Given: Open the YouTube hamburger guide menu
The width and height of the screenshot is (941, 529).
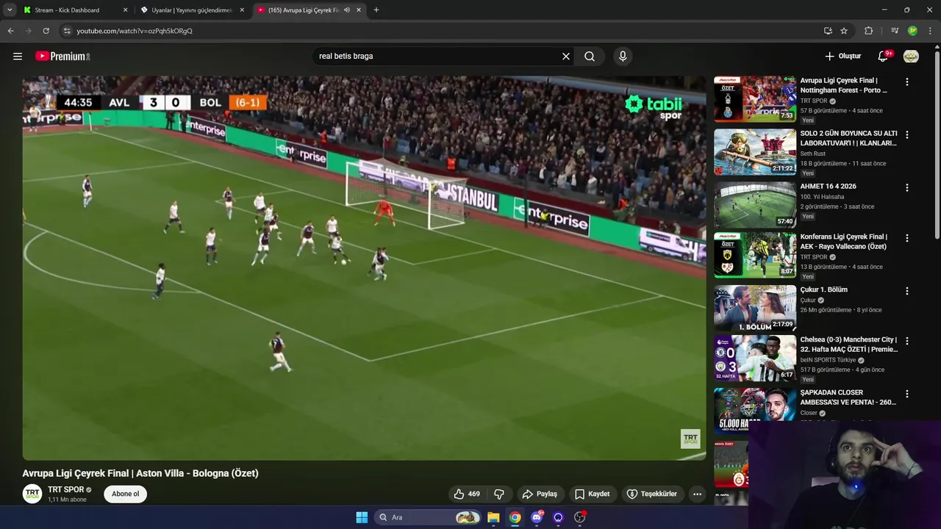Looking at the screenshot, I should tap(18, 56).
